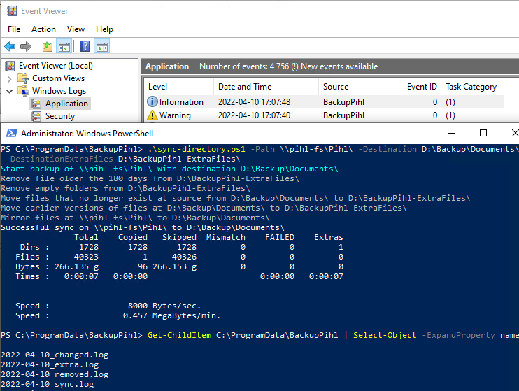519x391 pixels.
Task: Click the 8000 Bytes/sec. speed value
Action: click(x=164, y=306)
